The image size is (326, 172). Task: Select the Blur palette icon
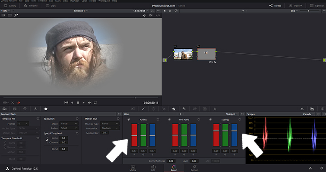click(x=173, y=109)
